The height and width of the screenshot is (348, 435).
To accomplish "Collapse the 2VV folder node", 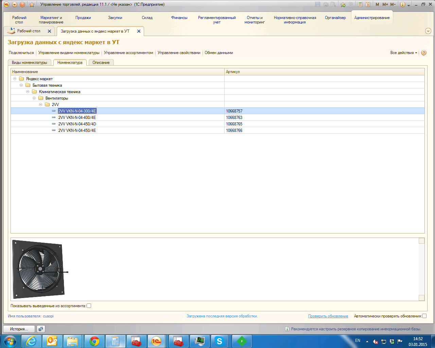I will point(40,105).
